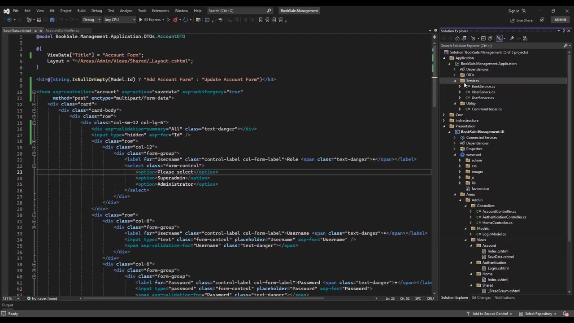The width and height of the screenshot is (574, 323).
Task: Click the Solution Explorer search magnifier icon
Action: coord(565,46)
